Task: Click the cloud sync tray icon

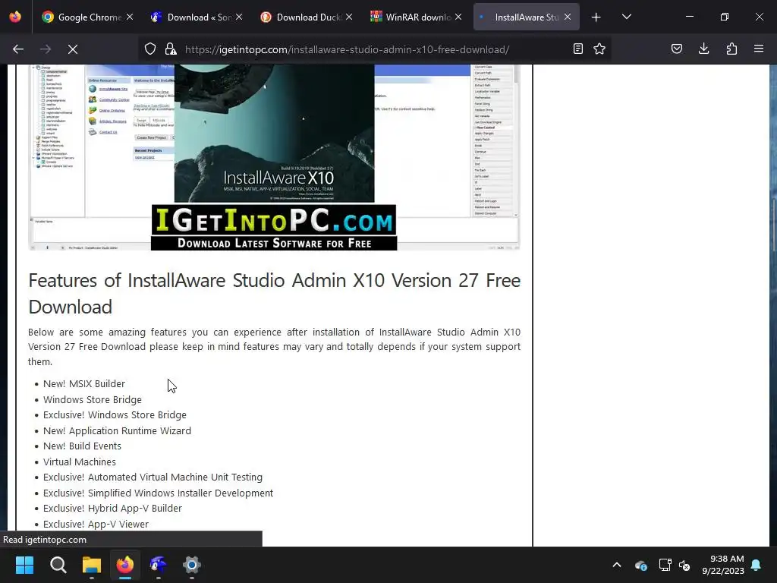Action: (x=641, y=565)
